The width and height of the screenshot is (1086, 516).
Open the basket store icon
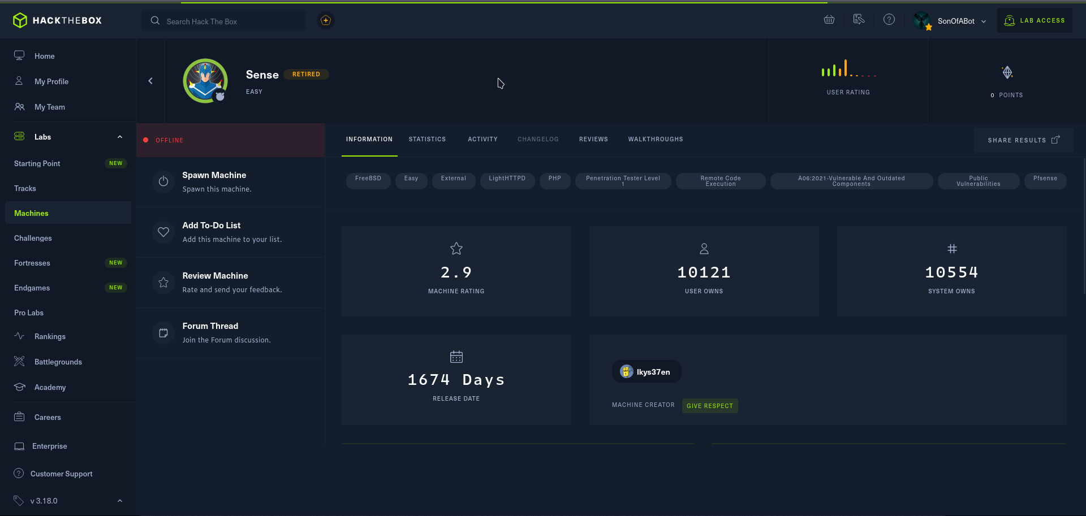click(829, 20)
